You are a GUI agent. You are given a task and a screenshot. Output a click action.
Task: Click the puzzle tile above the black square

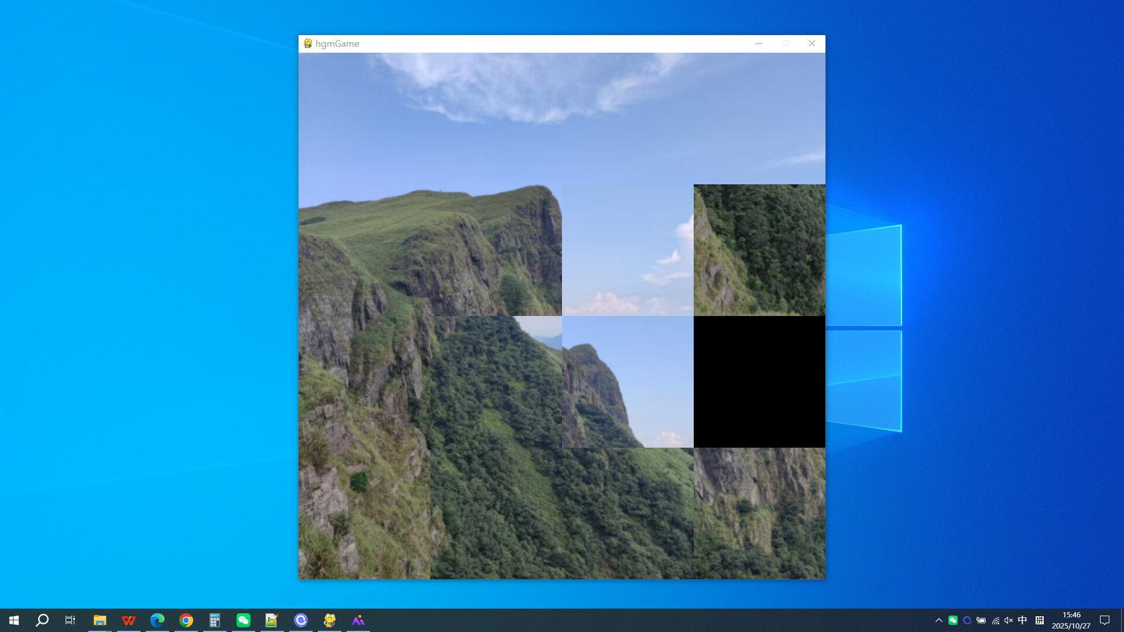click(759, 250)
